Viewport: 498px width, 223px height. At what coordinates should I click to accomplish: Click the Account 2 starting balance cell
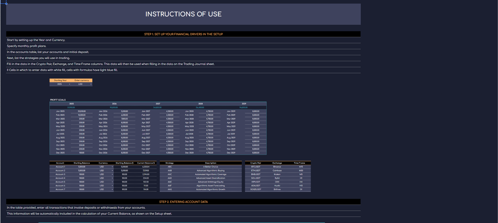[x=82, y=170]
